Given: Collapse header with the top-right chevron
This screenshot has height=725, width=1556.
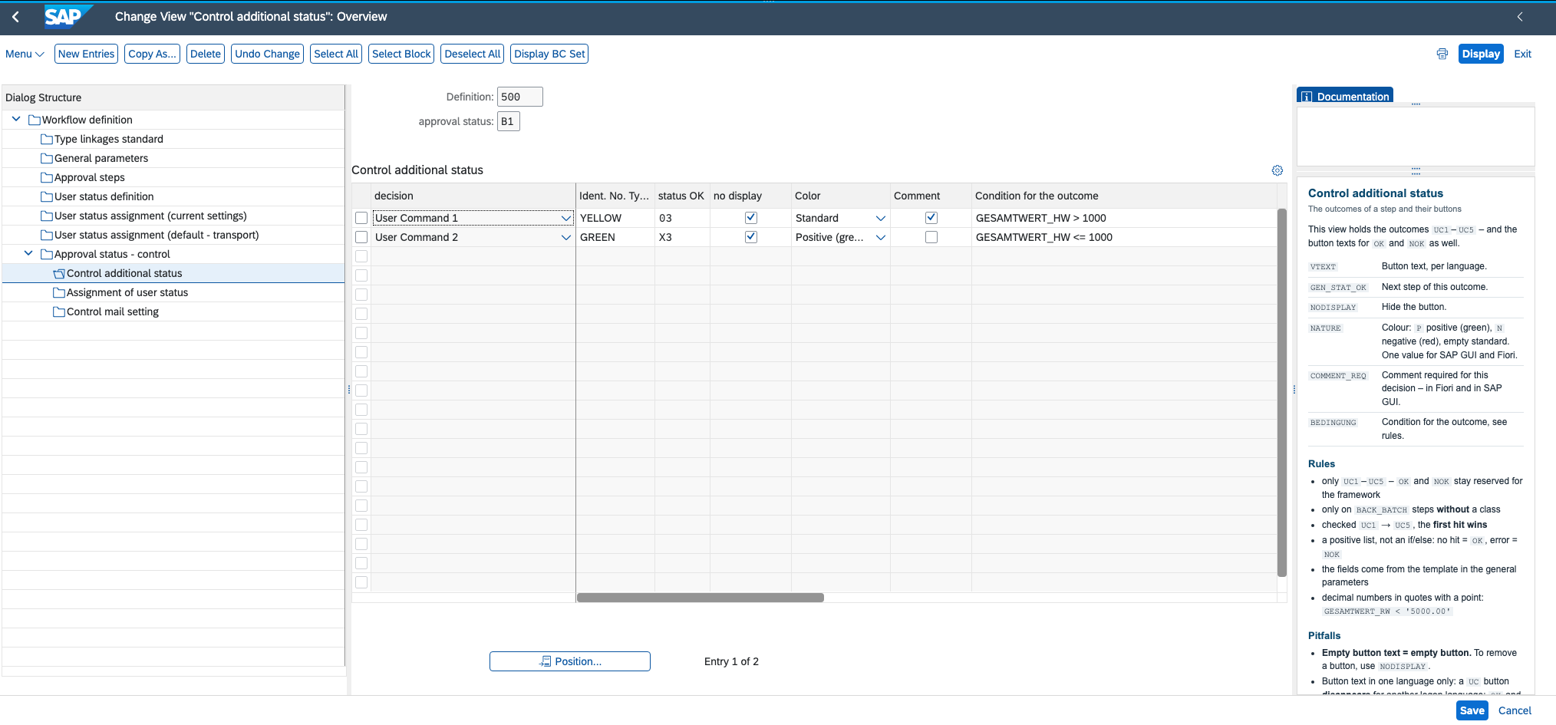Looking at the screenshot, I should (x=1519, y=17).
